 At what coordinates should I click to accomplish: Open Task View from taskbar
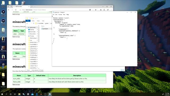[15, 94]
